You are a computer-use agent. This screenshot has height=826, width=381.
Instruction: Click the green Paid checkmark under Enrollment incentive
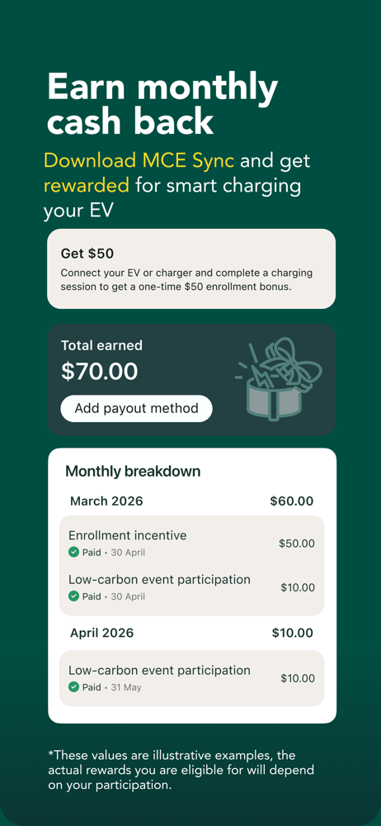[73, 553]
